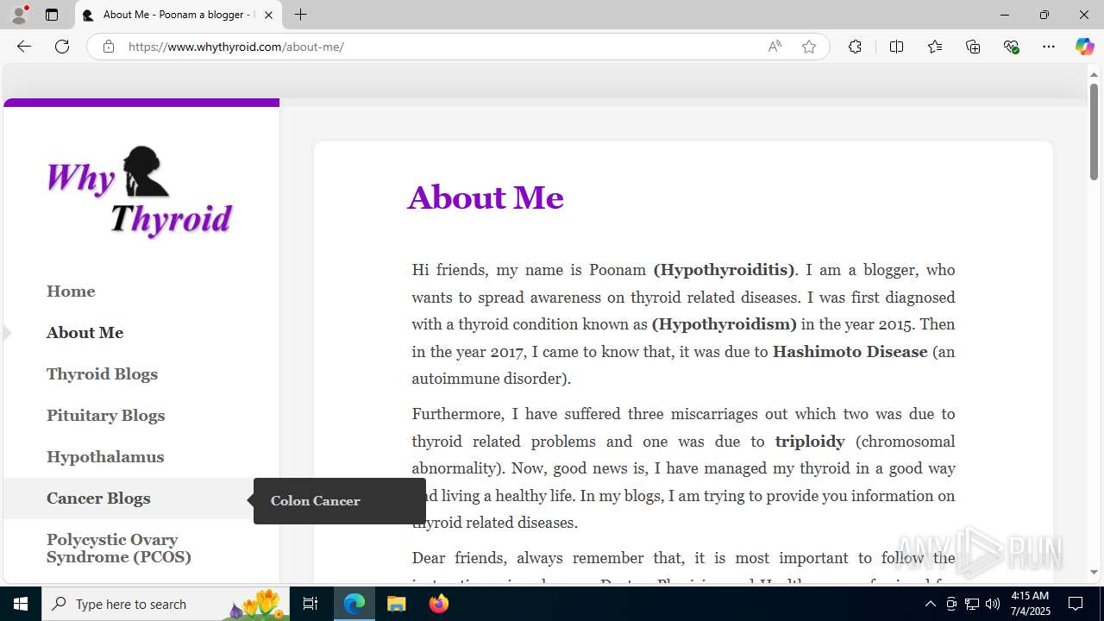Open Browser essentials
1104x621 pixels.
pyautogui.click(x=1011, y=47)
